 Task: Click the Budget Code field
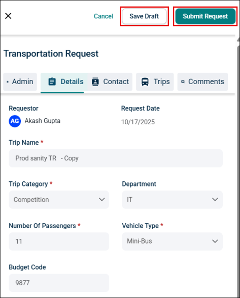(x=59, y=283)
